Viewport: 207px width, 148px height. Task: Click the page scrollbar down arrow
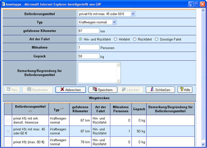pyautogui.click(x=203, y=144)
